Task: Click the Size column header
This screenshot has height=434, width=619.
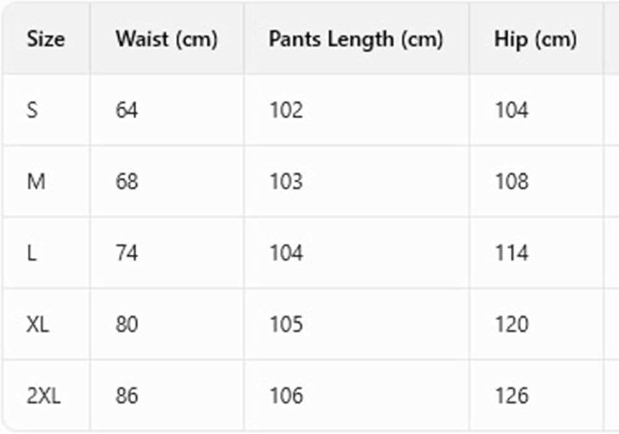Action: [46, 40]
